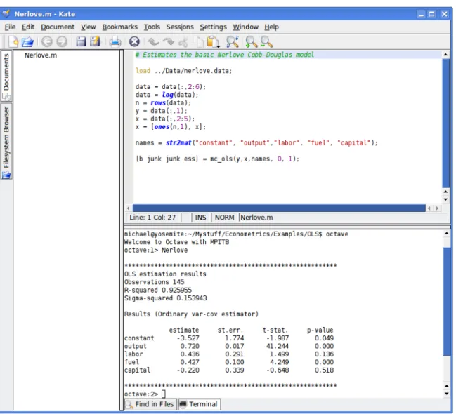The image size is (456, 414).
Task: Switch to Documents sidebar tab
Action: click(x=6, y=76)
